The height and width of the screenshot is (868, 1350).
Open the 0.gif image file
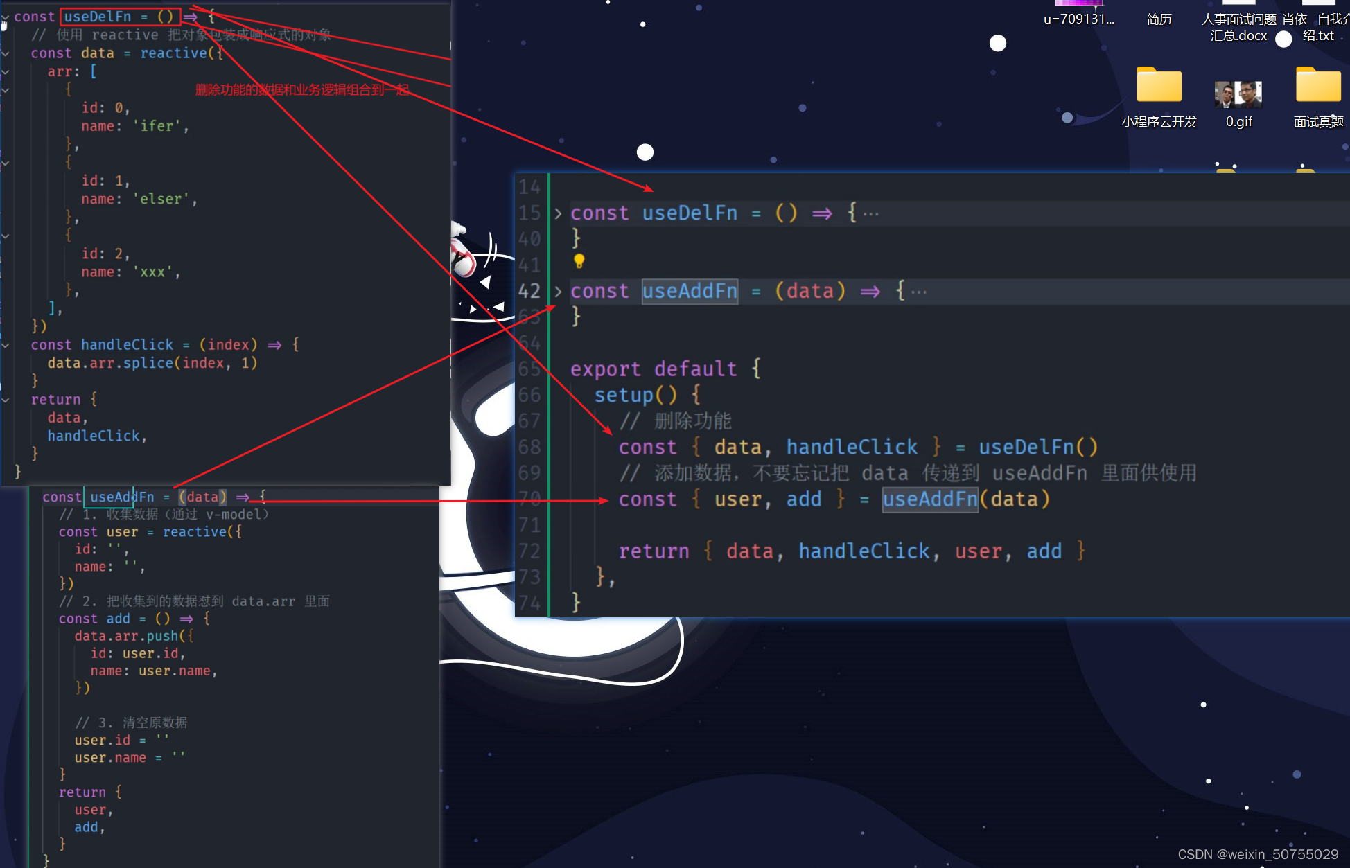1238,94
